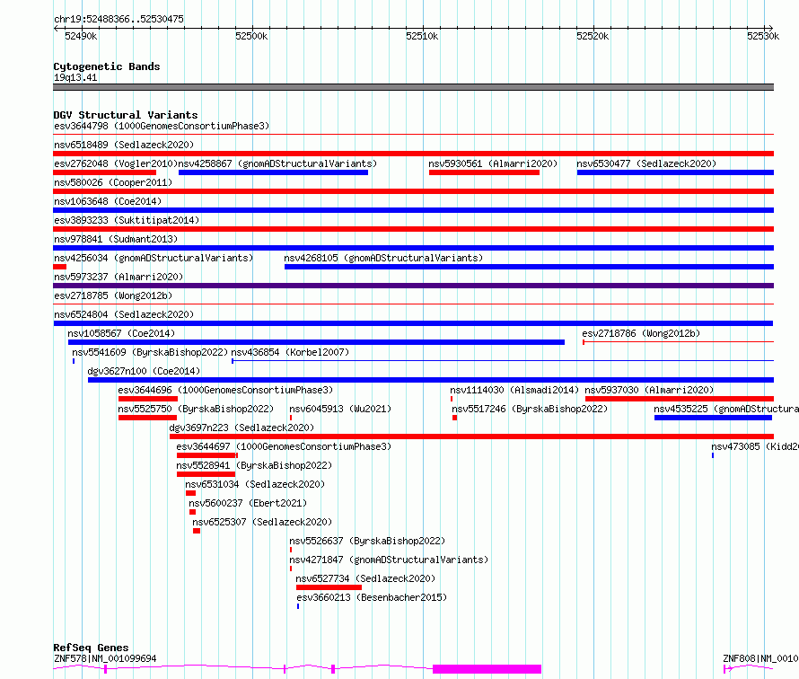Click the nsv6530477 (Sedlazeck2020) label
This screenshot has width=799, height=679.
(x=646, y=163)
